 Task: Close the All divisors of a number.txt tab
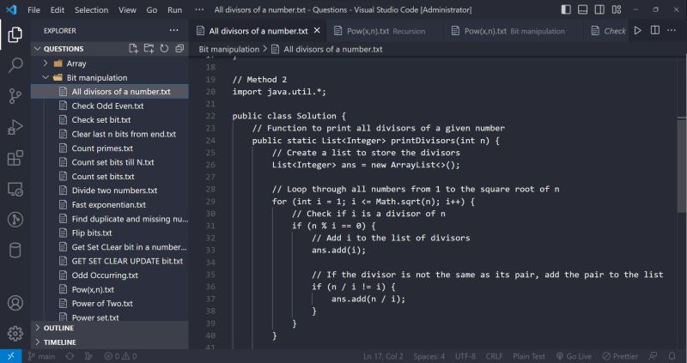point(317,31)
